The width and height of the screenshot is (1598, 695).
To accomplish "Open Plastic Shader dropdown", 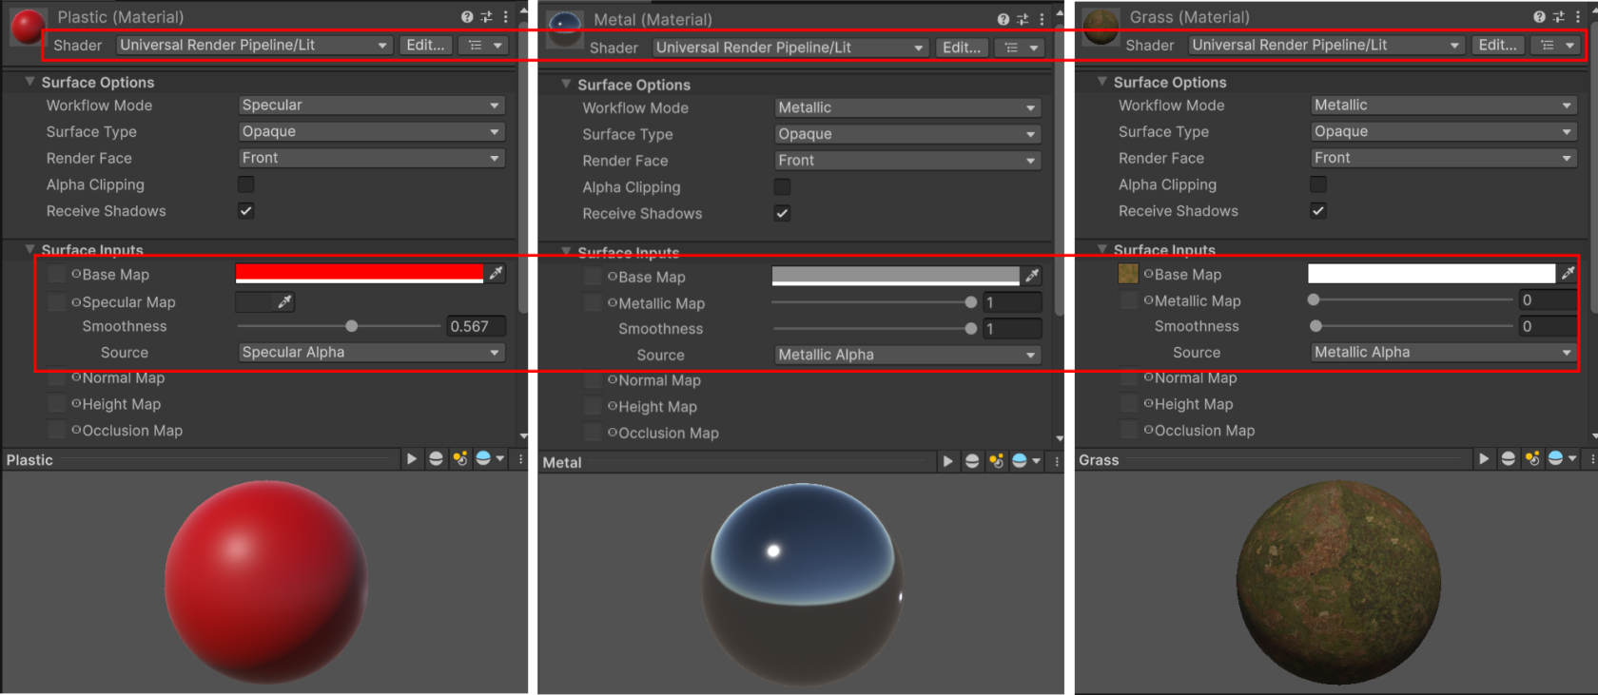I will pyautogui.click(x=254, y=45).
